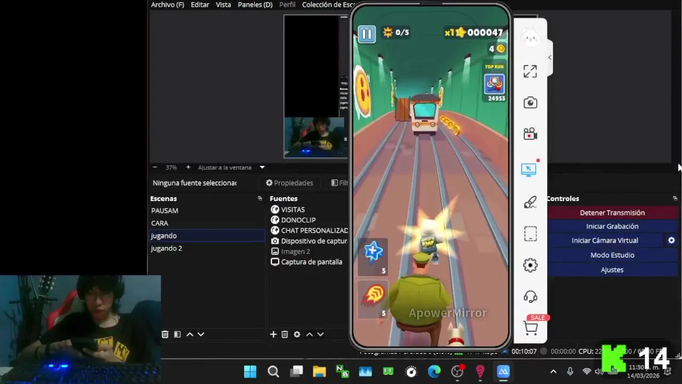This screenshot has width=682, height=384.
Task: Move scene down in Escenas toolbar
Action: tap(201, 334)
